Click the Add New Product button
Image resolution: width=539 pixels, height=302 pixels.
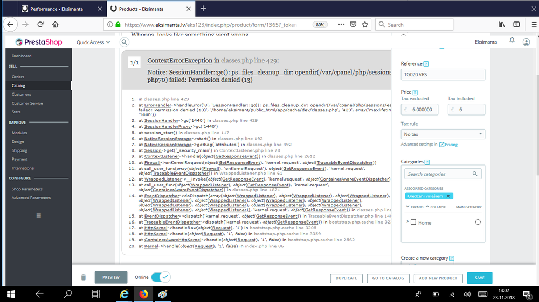(438, 278)
